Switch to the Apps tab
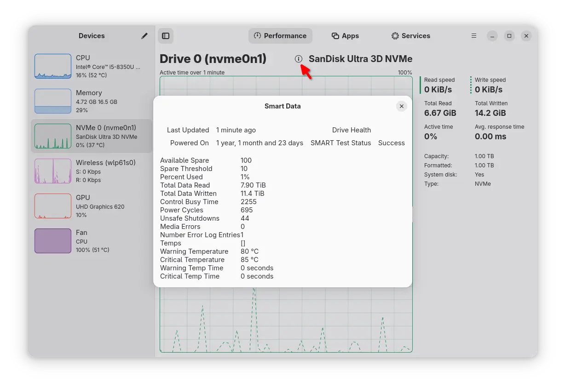565x388 pixels. 345,36
